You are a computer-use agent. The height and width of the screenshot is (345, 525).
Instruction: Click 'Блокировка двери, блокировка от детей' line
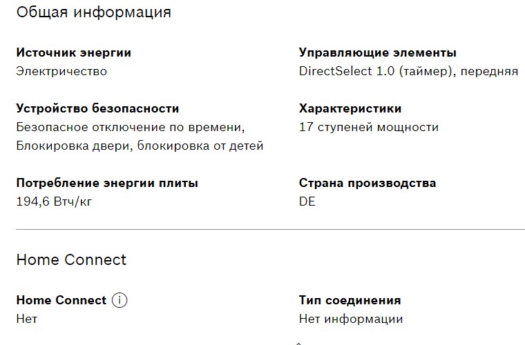tap(140, 146)
